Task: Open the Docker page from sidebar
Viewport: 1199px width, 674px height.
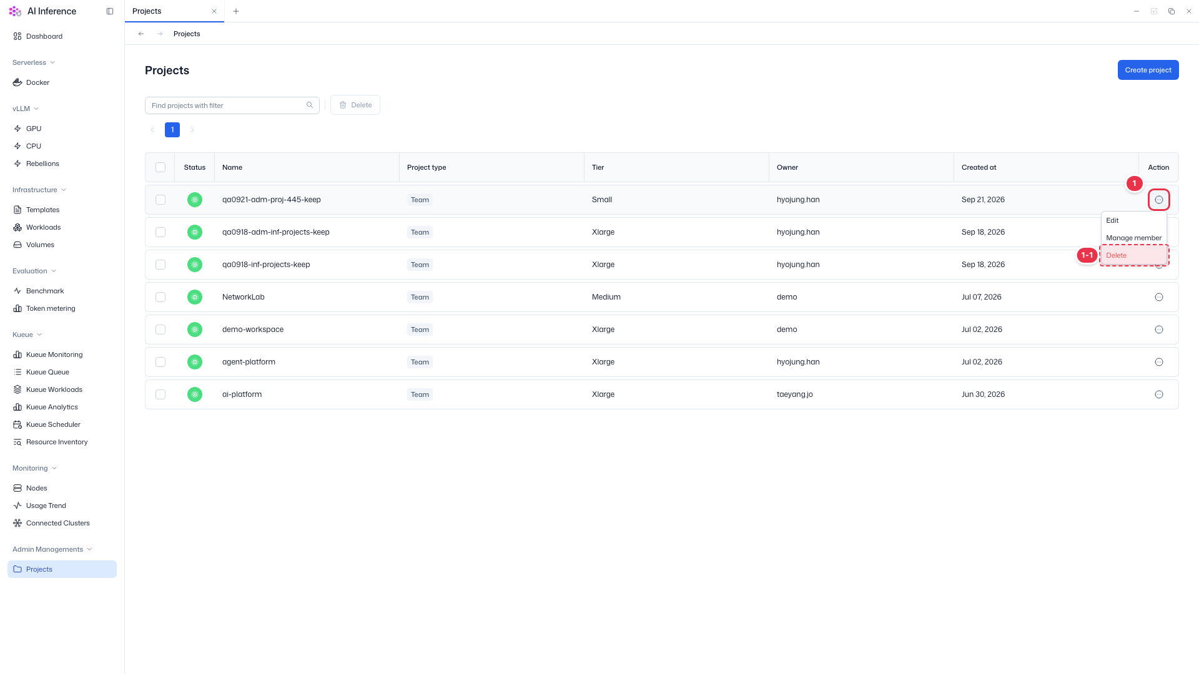Action: (37, 82)
